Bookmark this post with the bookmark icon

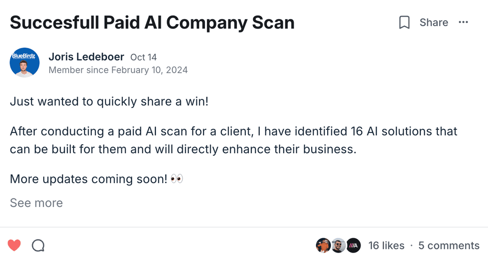(x=404, y=23)
